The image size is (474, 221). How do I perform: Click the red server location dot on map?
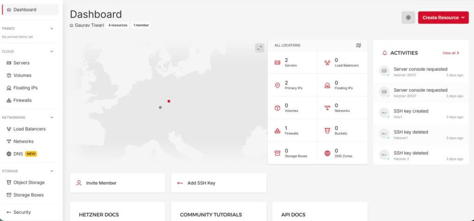pos(169,101)
